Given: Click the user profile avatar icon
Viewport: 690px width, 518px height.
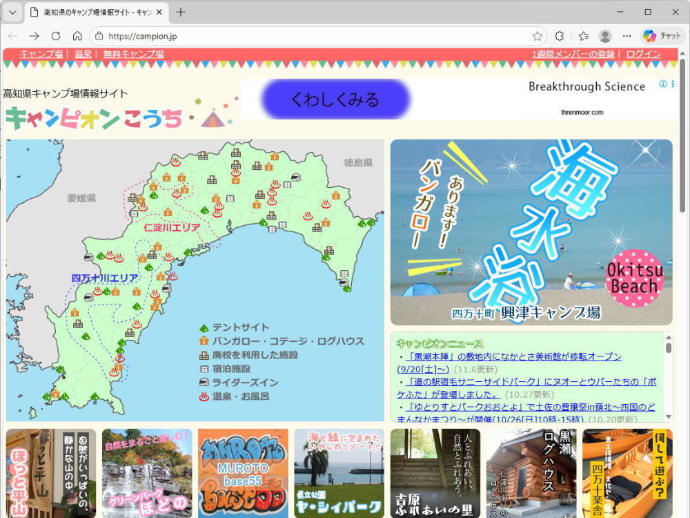Looking at the screenshot, I should click(x=605, y=36).
